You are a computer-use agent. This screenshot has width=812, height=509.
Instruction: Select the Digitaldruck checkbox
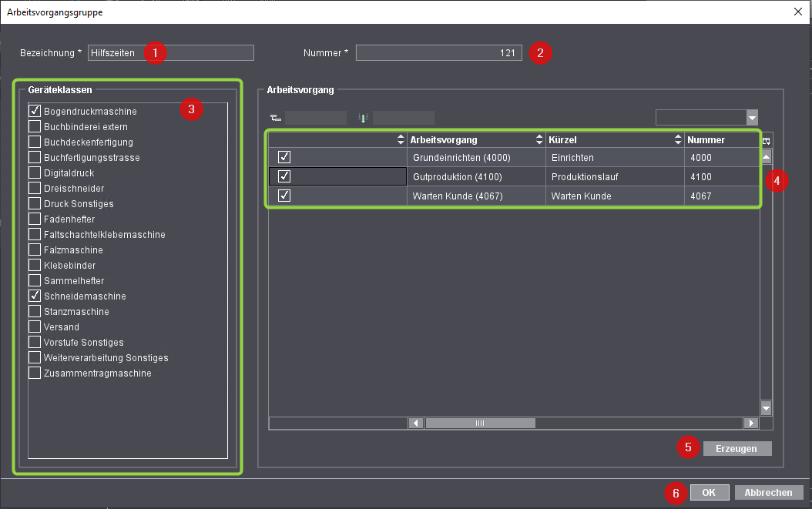click(35, 172)
